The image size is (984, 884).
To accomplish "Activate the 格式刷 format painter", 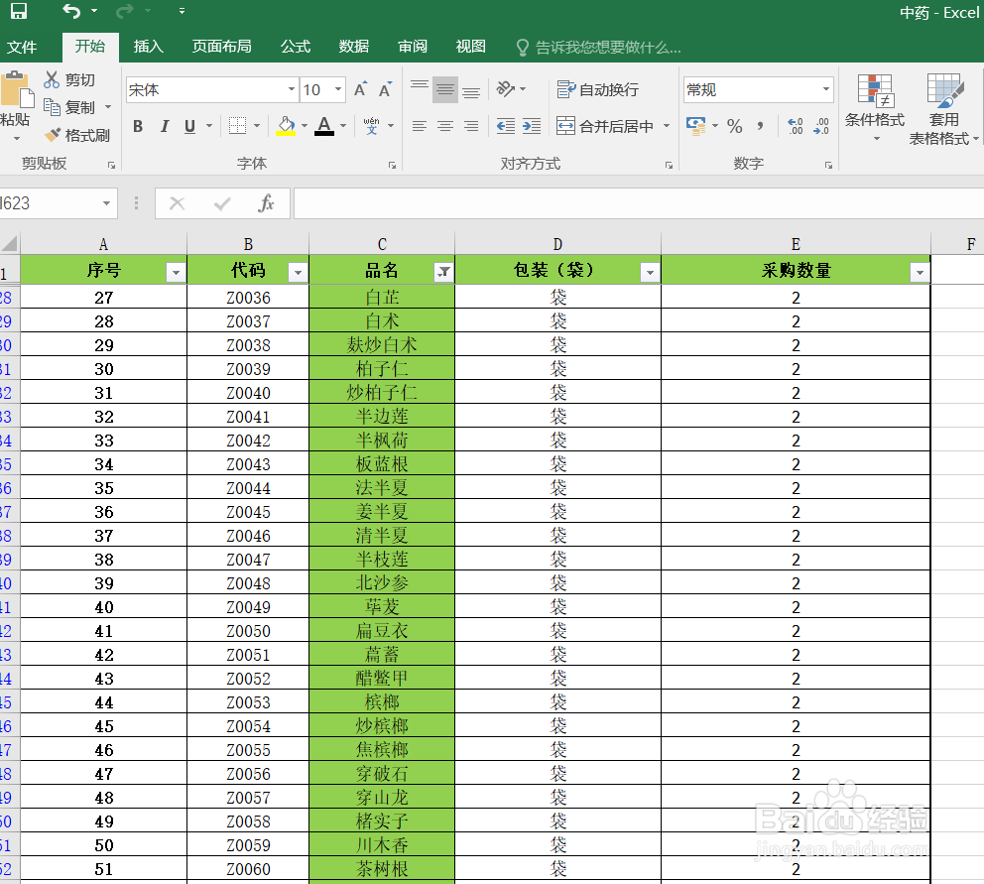I will (x=77, y=135).
